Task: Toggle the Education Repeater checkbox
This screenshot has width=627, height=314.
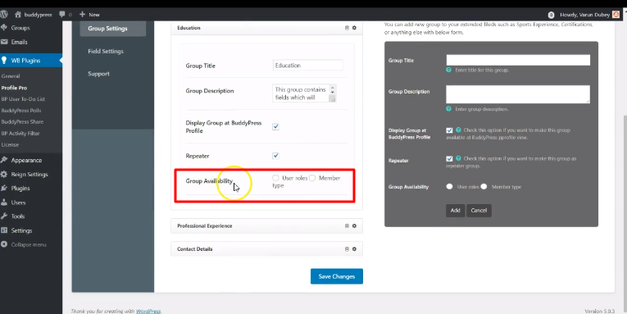Action: (275, 156)
